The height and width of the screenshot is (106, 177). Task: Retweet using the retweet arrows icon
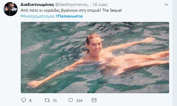pyautogui.click(x=47, y=100)
